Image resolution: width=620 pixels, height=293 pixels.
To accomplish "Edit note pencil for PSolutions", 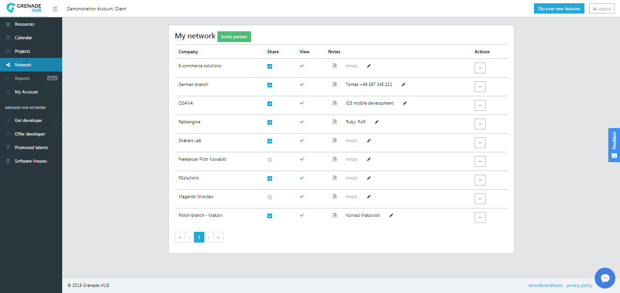I will 368,178.
